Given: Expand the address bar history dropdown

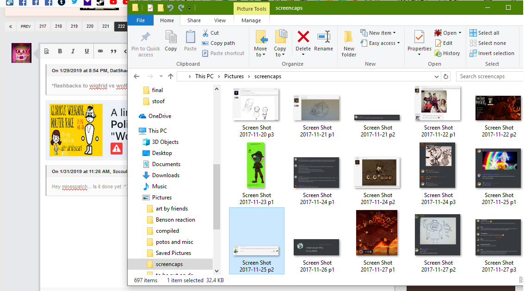Looking at the screenshot, I should click(437, 76).
